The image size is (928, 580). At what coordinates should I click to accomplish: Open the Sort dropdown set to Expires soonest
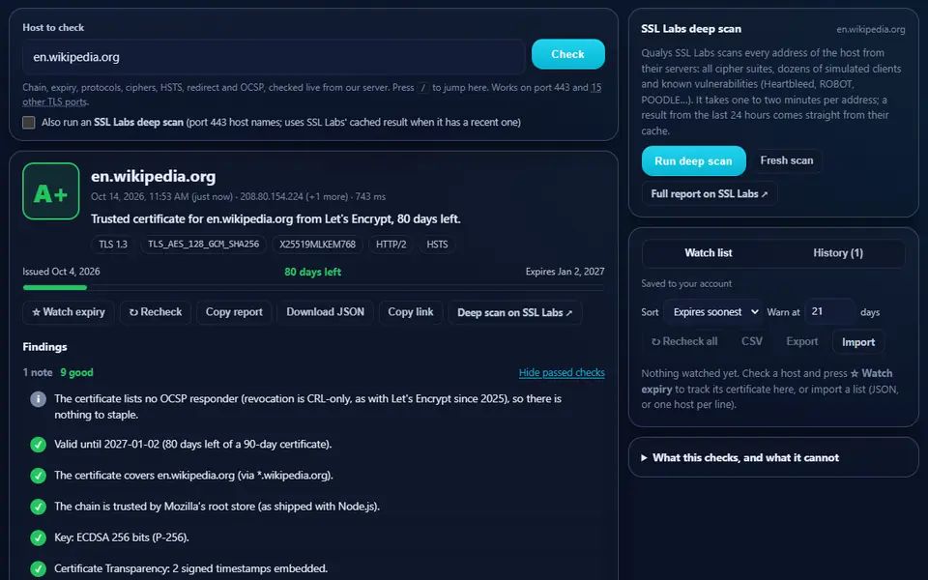click(713, 312)
